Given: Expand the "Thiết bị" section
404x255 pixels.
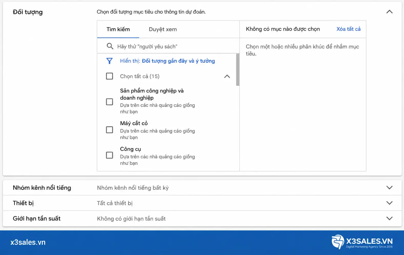Looking at the screenshot, I should tap(389, 203).
